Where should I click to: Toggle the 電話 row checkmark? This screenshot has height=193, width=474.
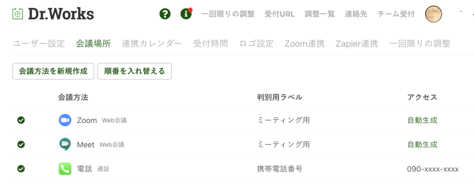click(21, 169)
